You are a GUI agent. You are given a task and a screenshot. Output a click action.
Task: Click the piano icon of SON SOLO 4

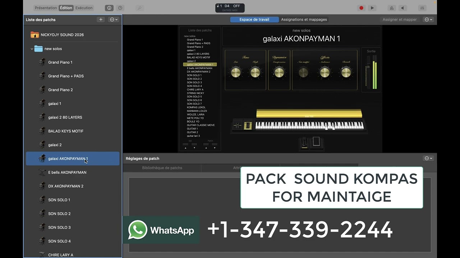(42, 241)
